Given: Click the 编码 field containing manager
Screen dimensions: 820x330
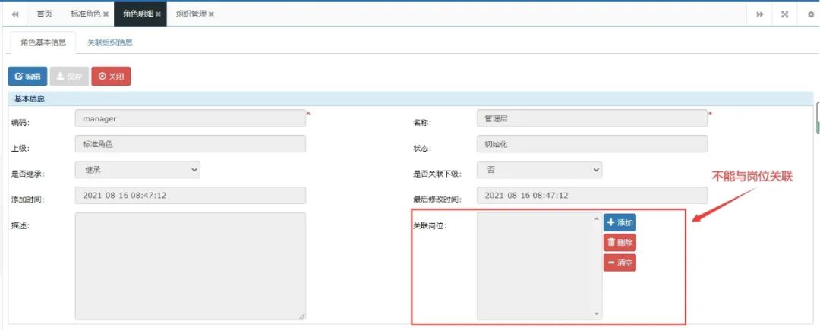Looking at the screenshot, I should click(191, 118).
